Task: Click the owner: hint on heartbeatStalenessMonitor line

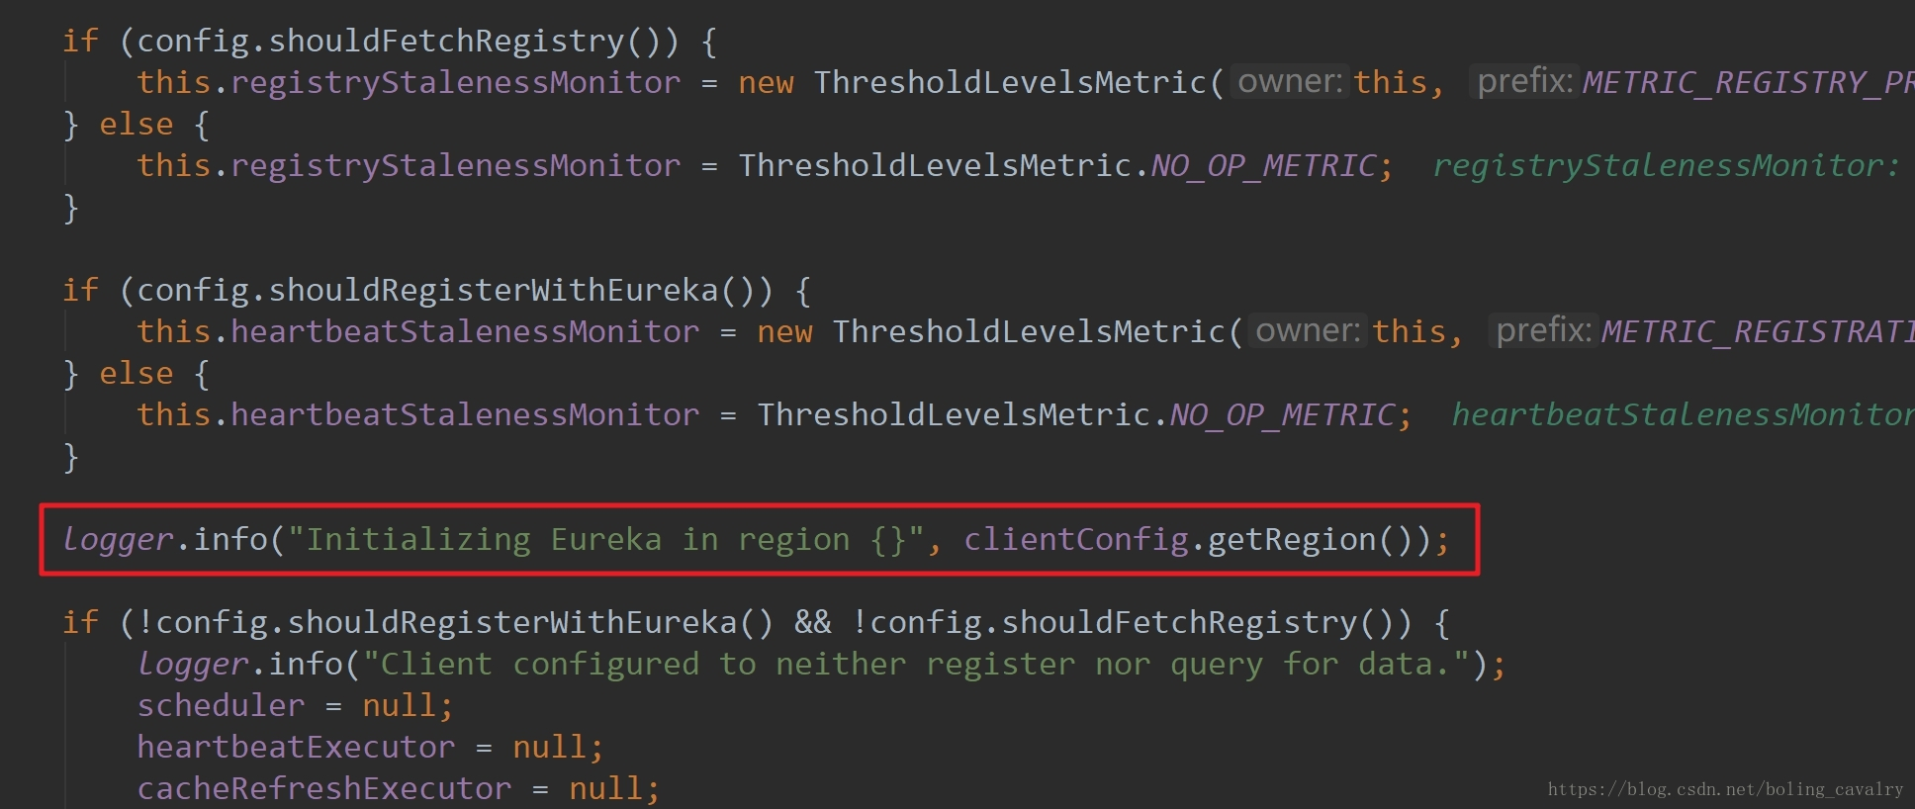Action: coord(1309,330)
